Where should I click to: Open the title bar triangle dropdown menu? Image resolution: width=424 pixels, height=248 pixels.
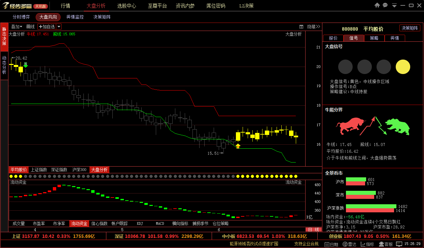394,6
